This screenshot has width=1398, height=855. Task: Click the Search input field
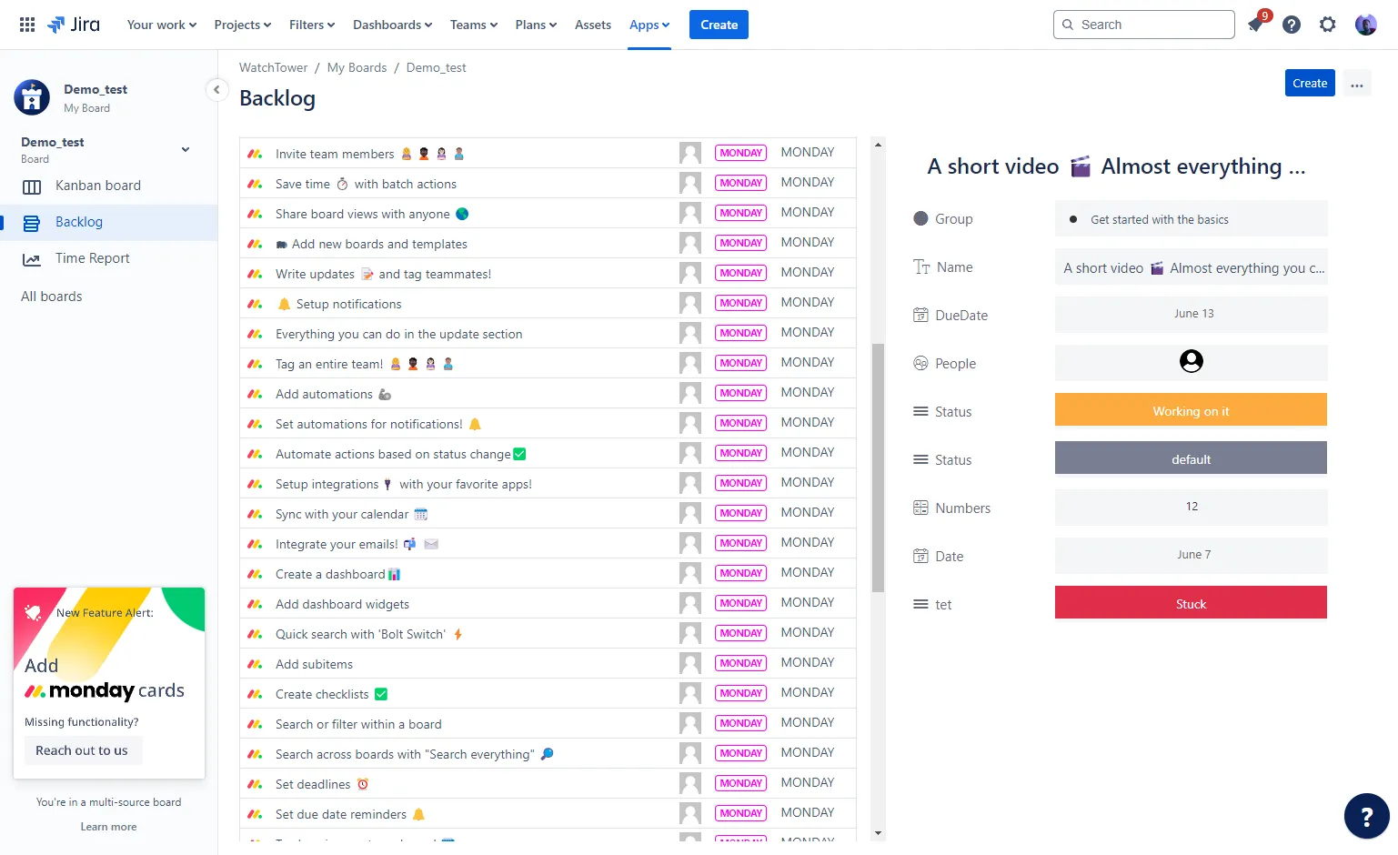1143,25
